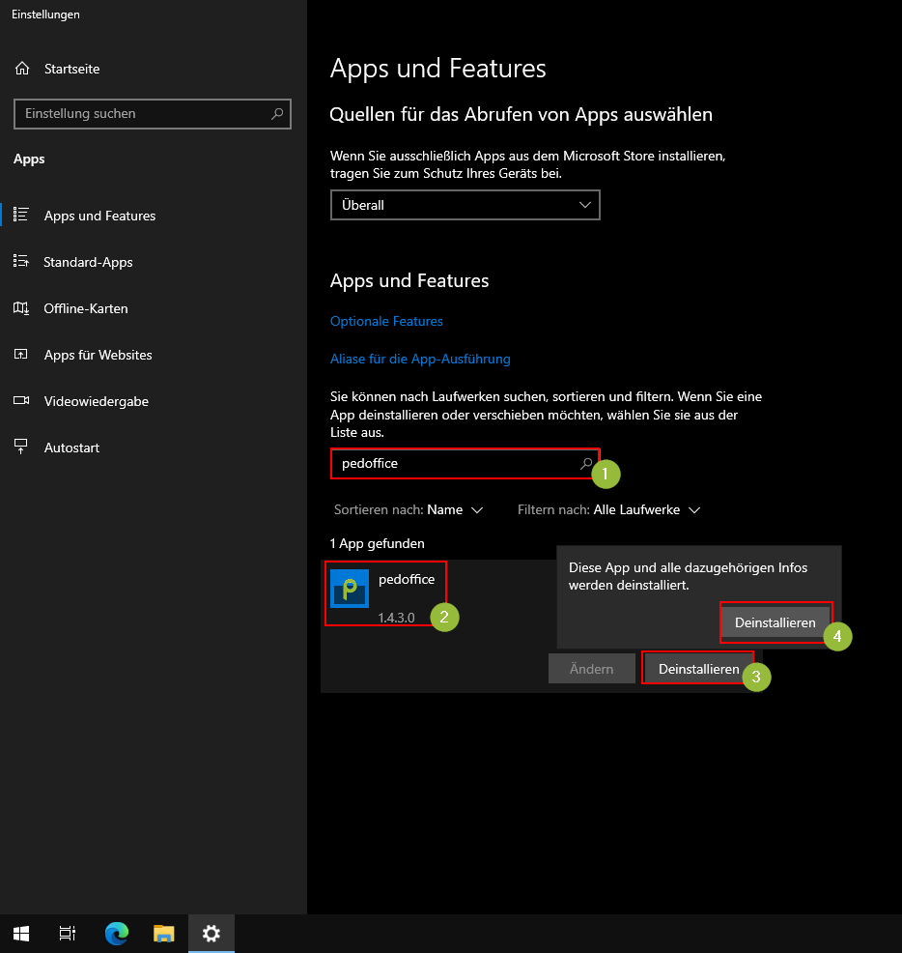Viewport: 902px width, 953px height.
Task: Click the pedoffice app icon
Action: (x=350, y=589)
